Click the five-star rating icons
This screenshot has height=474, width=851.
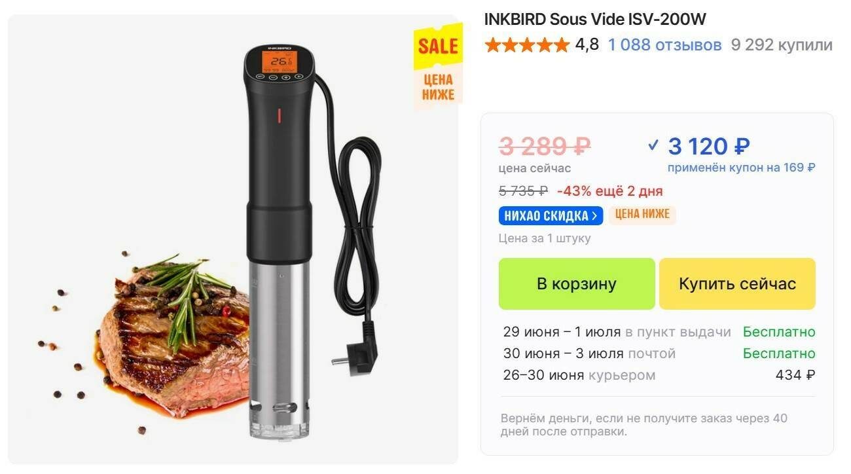coord(527,45)
